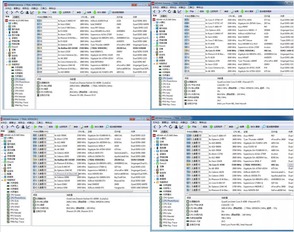Expand 安全性 node in bottom-right window tree
This screenshot has width=294, height=232.
point(155,173)
